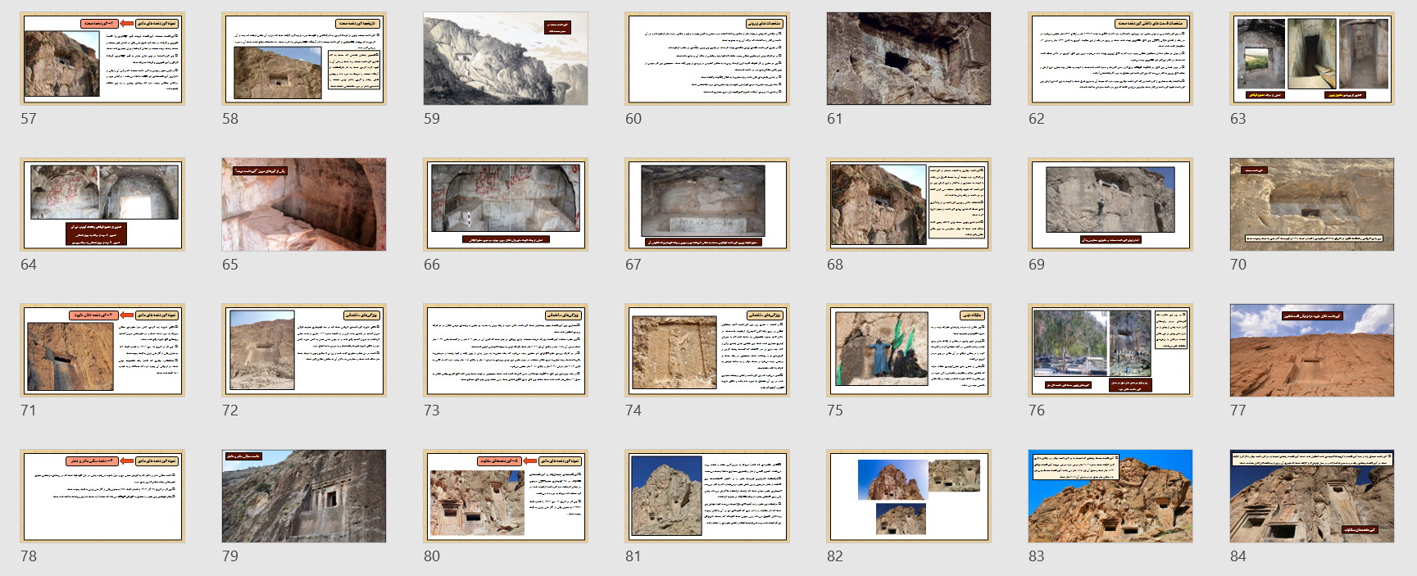Click slide 75 with green flags photo
Screen dimensions: 1417x576
908,350
